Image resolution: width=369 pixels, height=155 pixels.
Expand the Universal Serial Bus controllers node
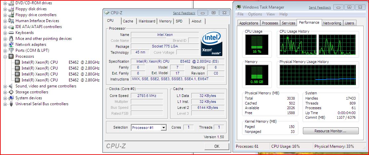(x=5, y=104)
